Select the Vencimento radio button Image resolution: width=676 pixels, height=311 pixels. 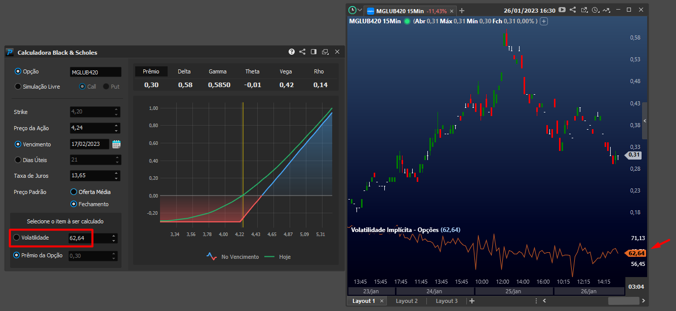coord(18,144)
